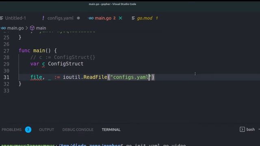Click ConfigStruct on line 29
260x146 pixels.
[66, 64]
